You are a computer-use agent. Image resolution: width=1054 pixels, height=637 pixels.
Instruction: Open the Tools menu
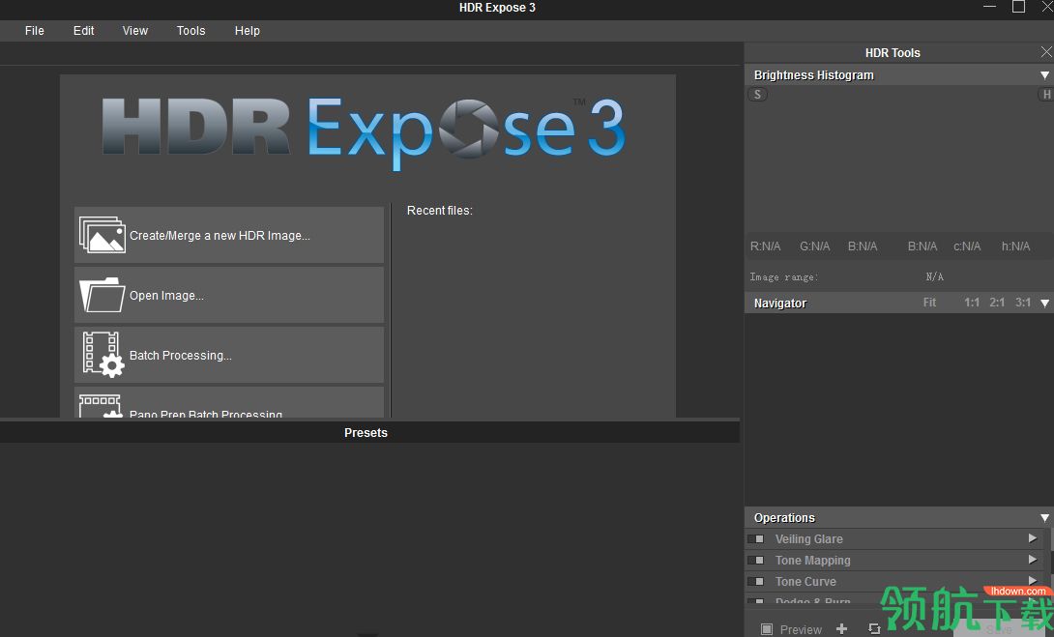(x=190, y=31)
